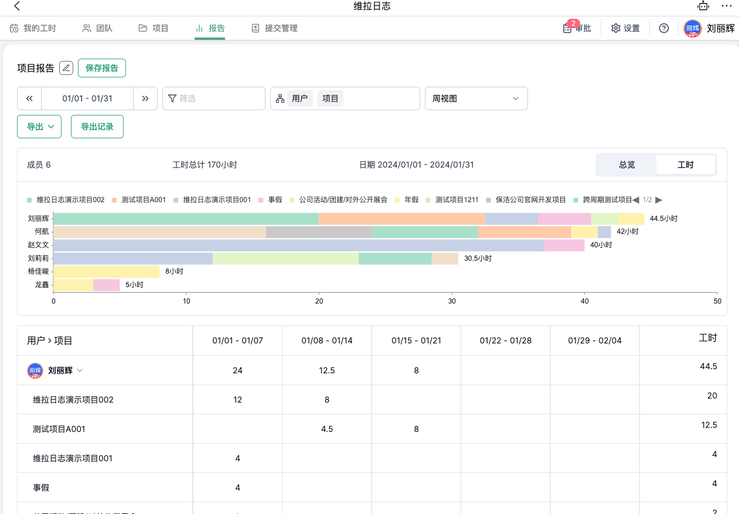The width and height of the screenshot is (739, 514).
Task: Click the 保存报告 button
Action: coord(102,68)
